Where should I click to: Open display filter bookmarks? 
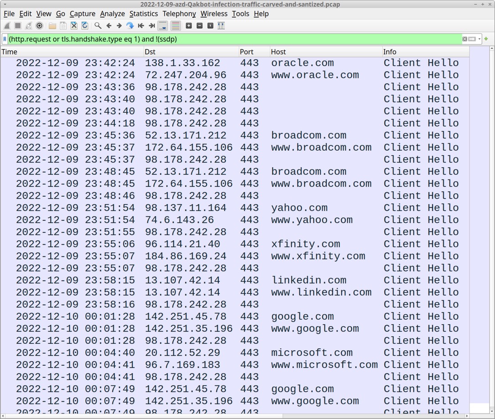pyautogui.click(x=5, y=39)
